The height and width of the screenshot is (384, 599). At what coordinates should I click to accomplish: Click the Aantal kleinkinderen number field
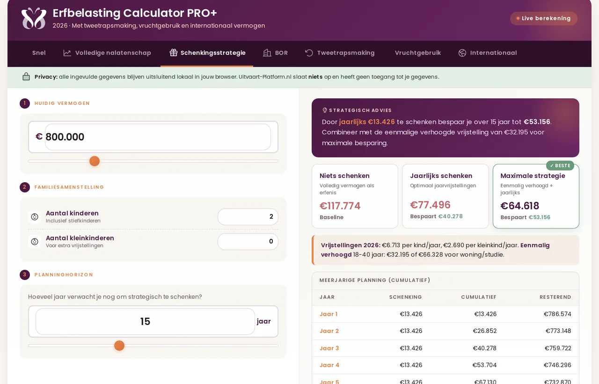point(248,242)
